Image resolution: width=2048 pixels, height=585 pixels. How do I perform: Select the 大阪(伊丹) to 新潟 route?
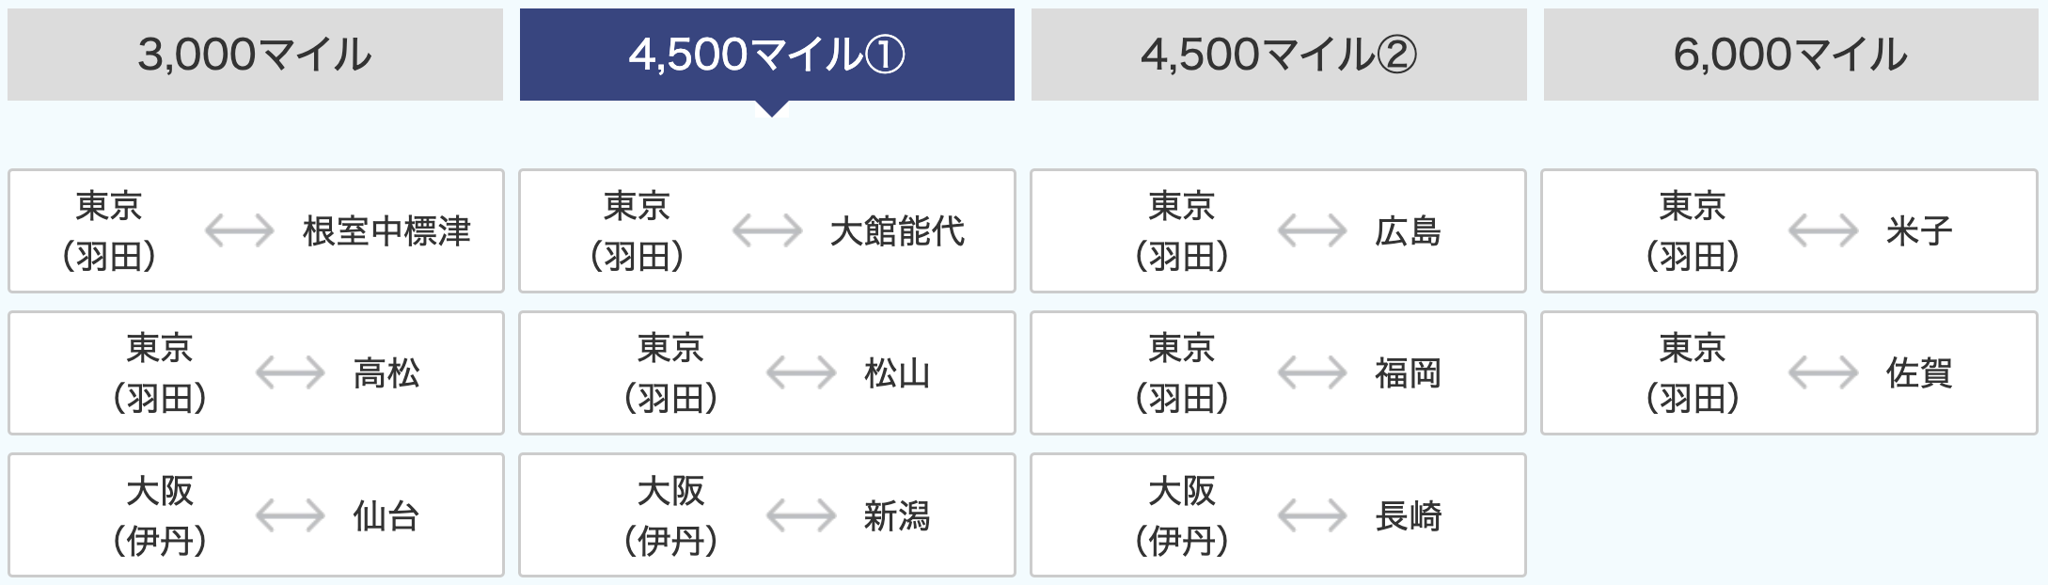[767, 515]
